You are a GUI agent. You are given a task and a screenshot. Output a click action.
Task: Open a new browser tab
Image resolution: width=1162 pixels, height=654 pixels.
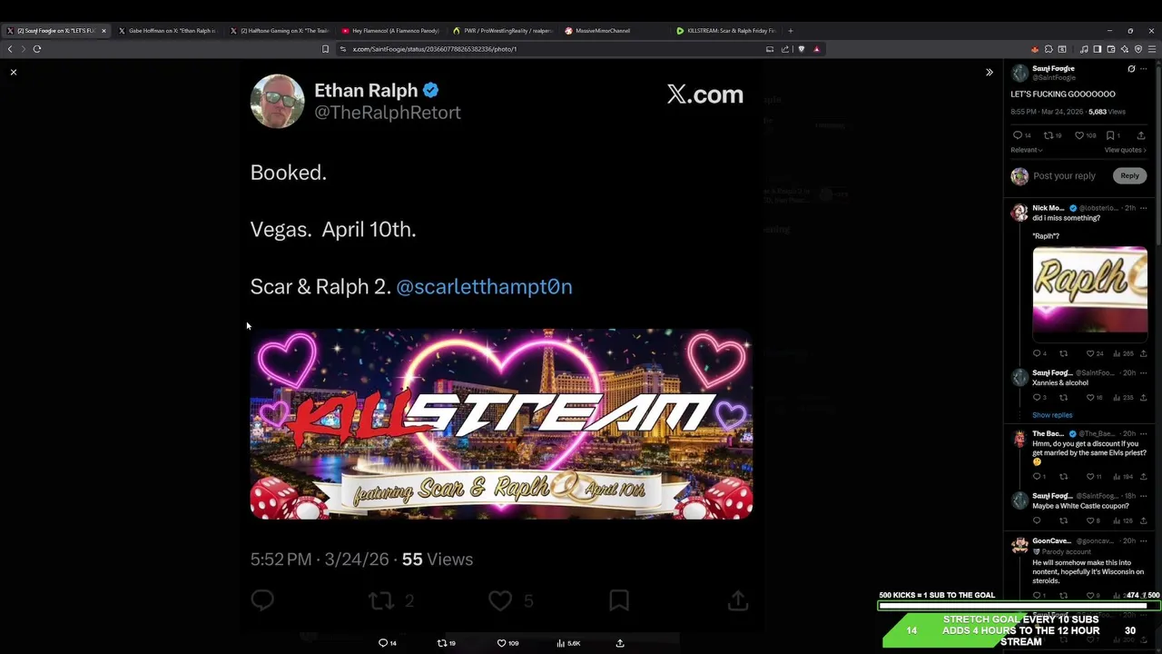coord(790,31)
